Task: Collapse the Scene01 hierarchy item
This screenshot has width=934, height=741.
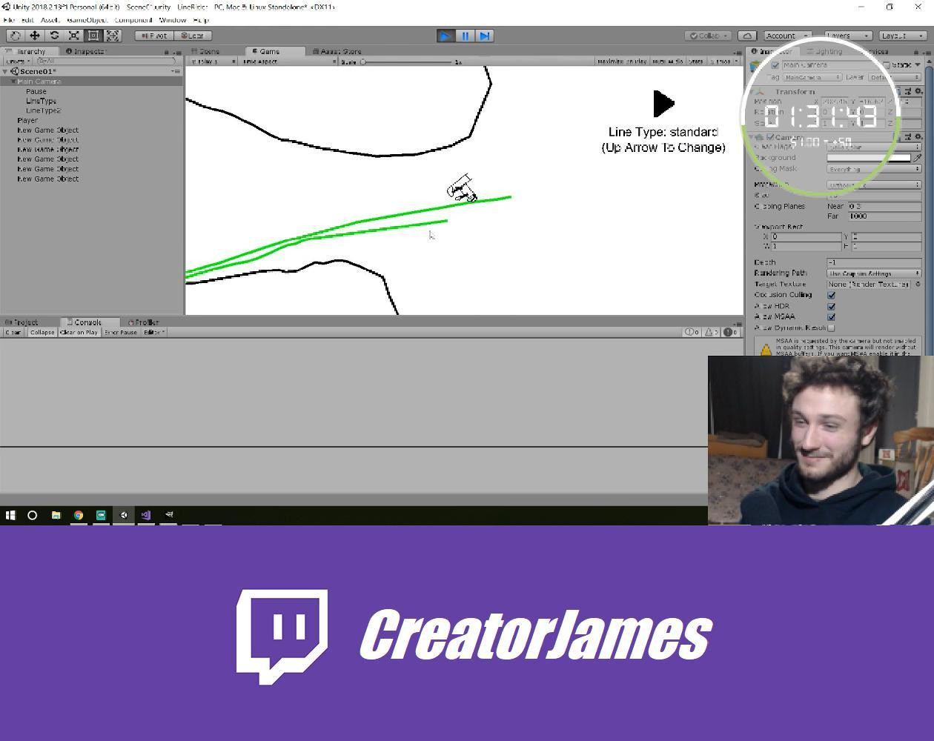Action: pyautogui.click(x=6, y=71)
